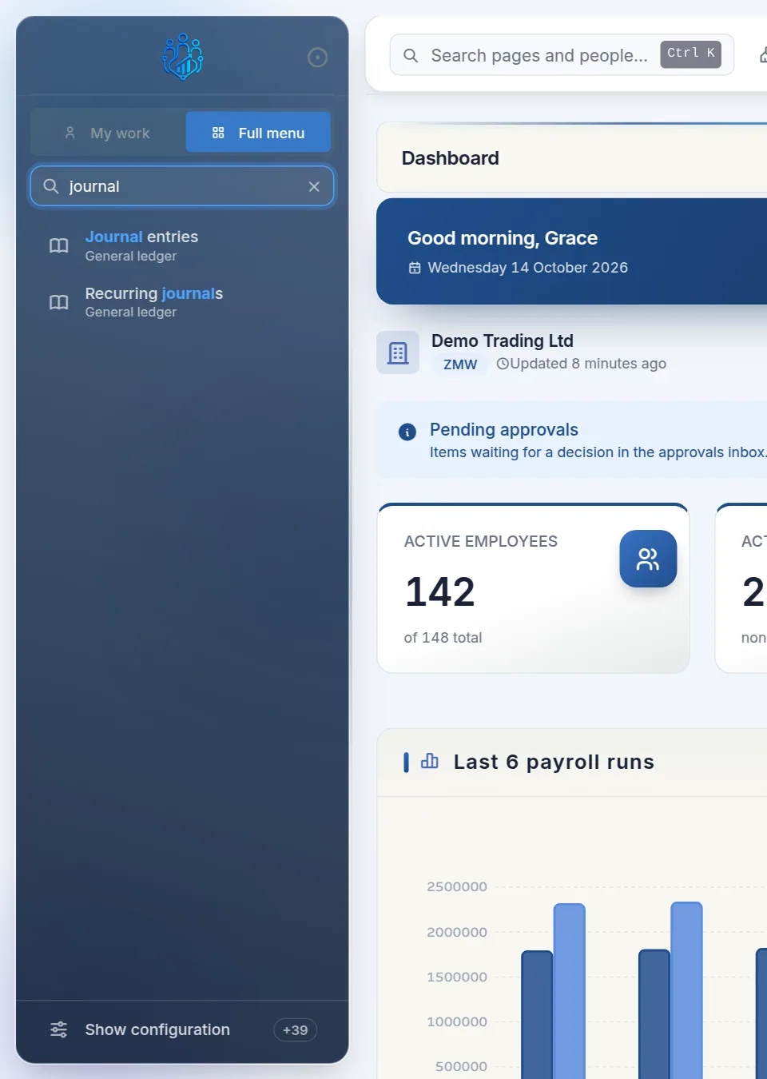Image resolution: width=767 pixels, height=1079 pixels.
Task: Click the 142 active employees value
Action: click(x=440, y=591)
